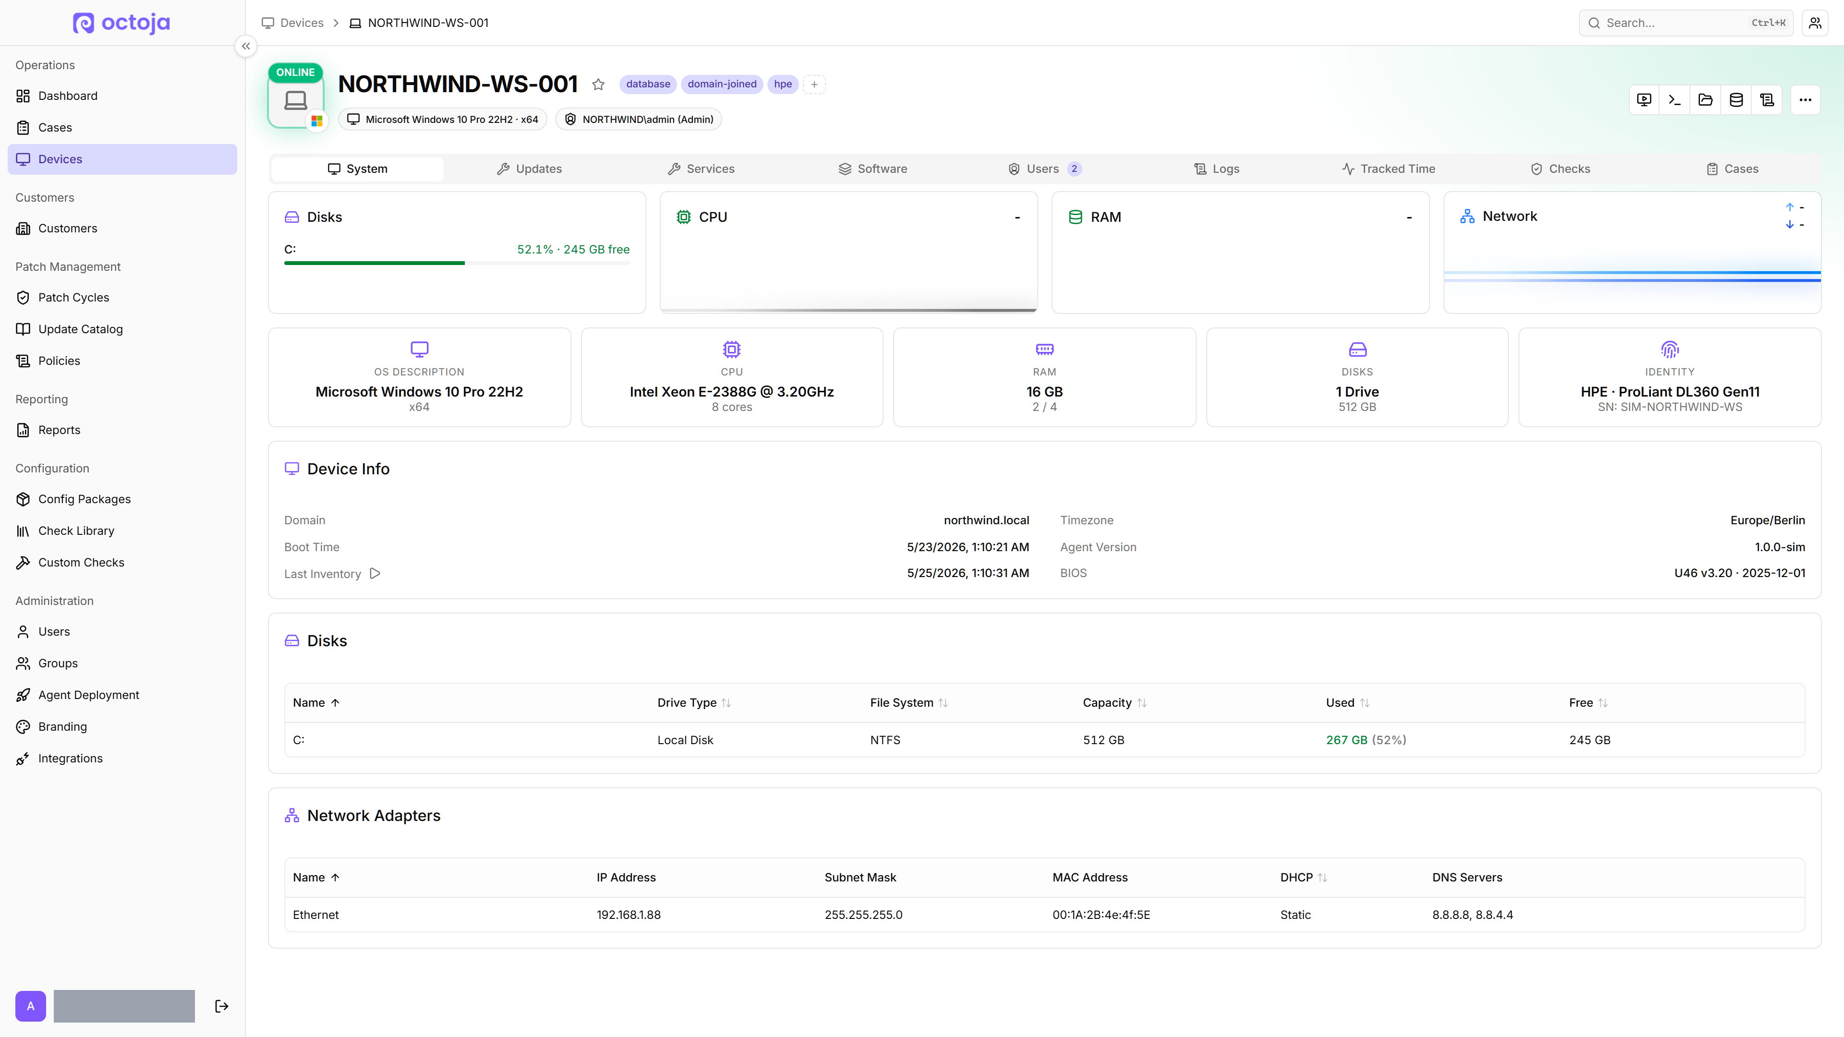This screenshot has height=1037, width=1844.
Task: Open the remote file browser
Action: pyautogui.click(x=1705, y=100)
